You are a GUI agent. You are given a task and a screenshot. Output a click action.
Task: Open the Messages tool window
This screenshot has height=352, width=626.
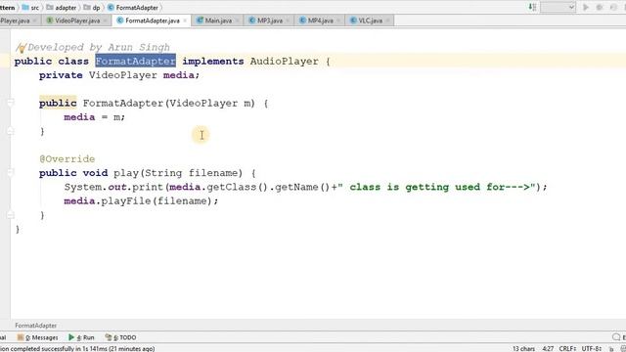point(38,337)
